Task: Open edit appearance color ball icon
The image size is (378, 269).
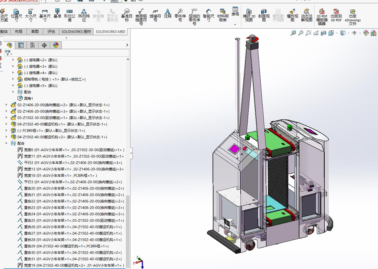Action: tap(366, 33)
